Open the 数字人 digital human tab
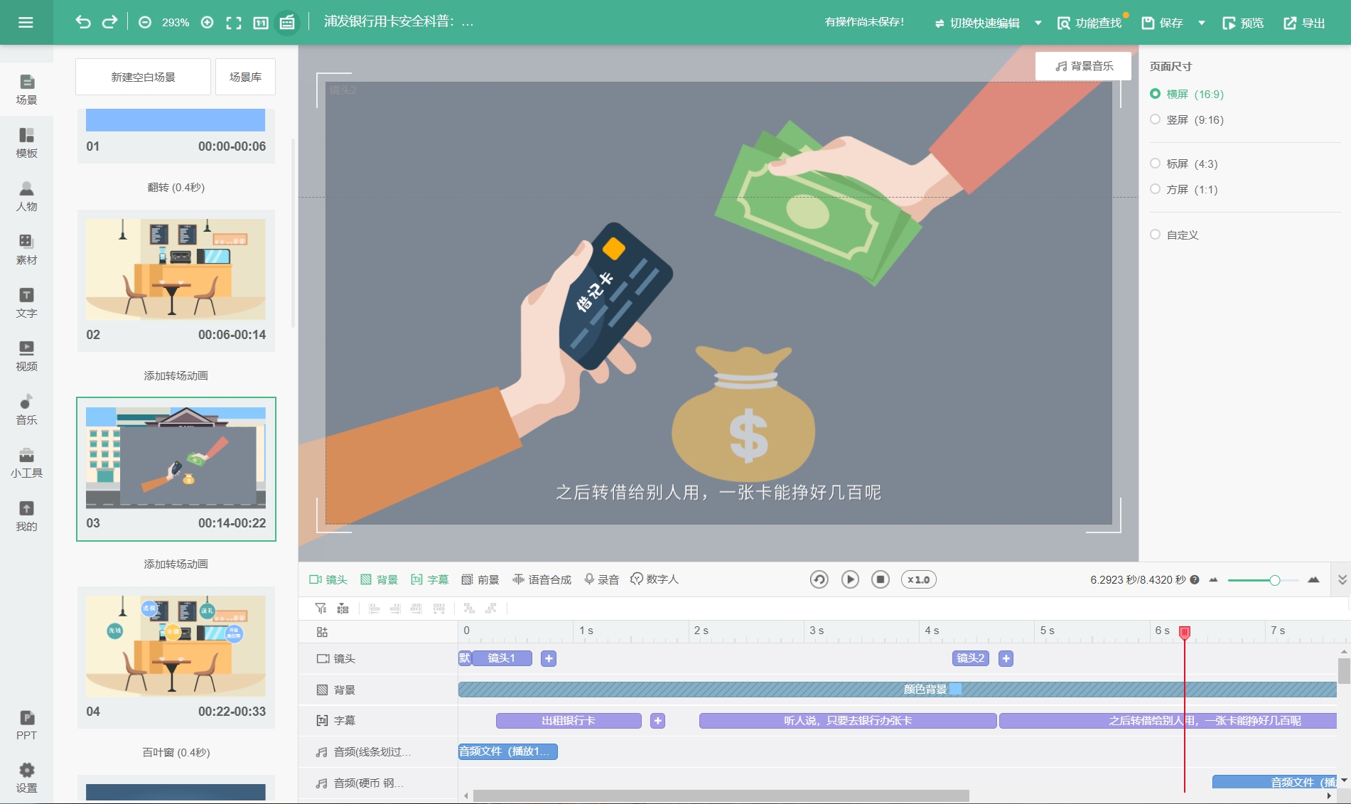 (x=655, y=579)
